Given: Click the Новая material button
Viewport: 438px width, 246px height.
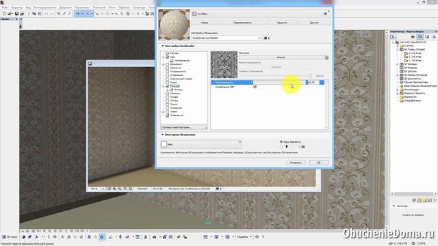Looking at the screenshot, I should [x=205, y=23].
